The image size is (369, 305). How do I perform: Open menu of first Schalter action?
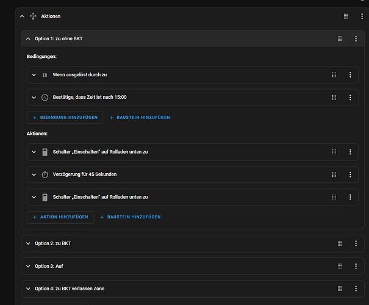click(x=350, y=152)
